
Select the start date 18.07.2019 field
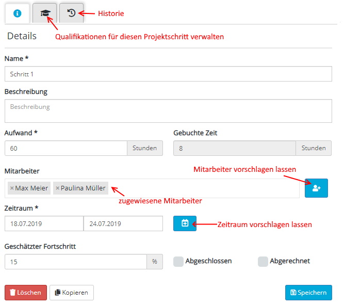[x=44, y=223]
